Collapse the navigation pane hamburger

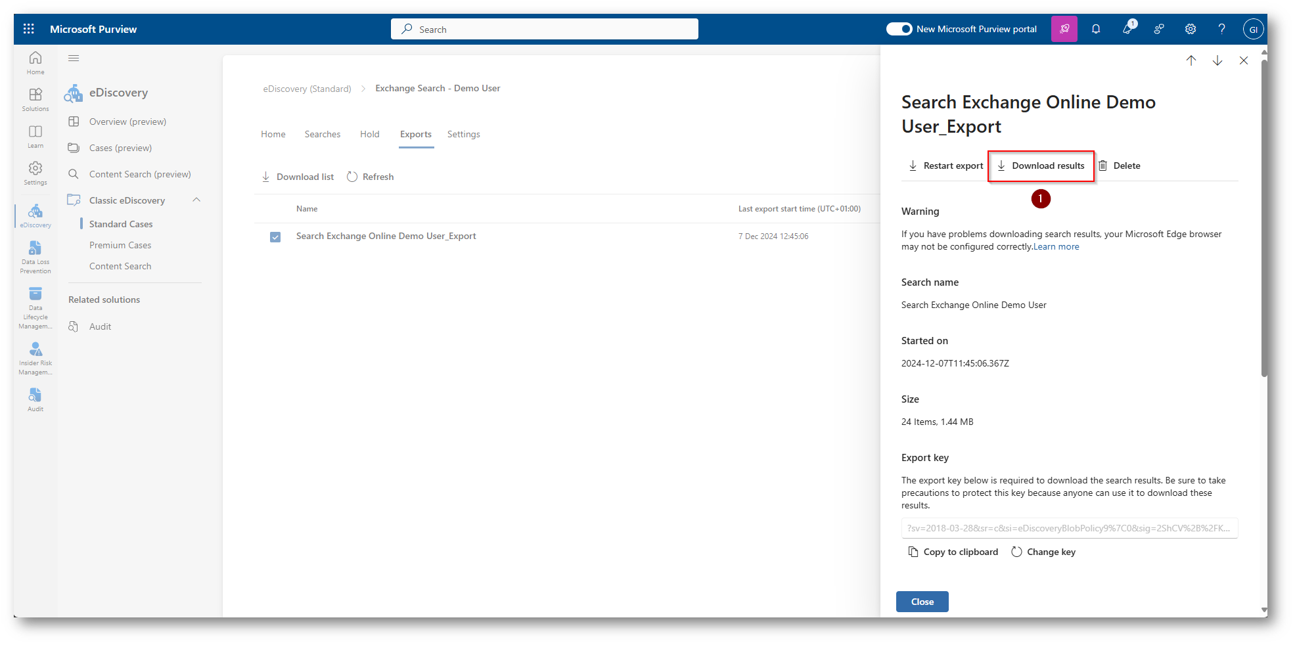(74, 58)
